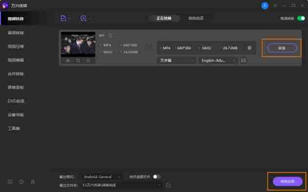308x192 pixels.
Task: Select DVD刻录 in the sidebar
Action: pos(16,101)
